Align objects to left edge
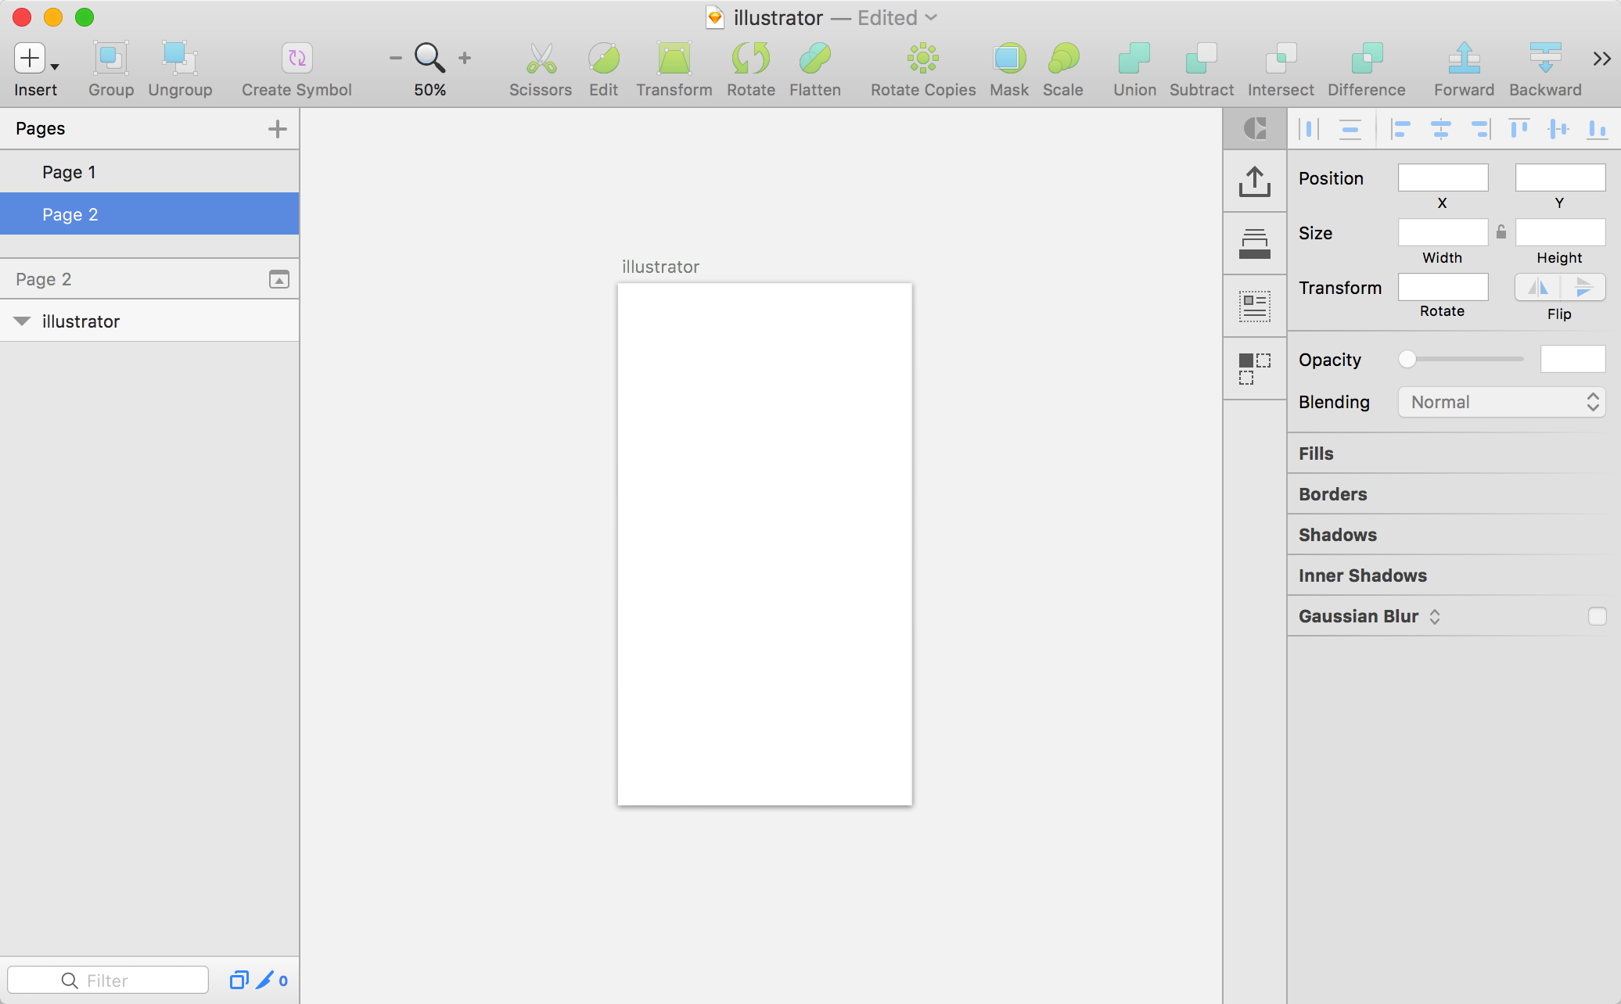 tap(1400, 129)
